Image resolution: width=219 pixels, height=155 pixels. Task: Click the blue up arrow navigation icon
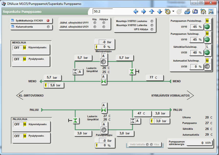click(152, 11)
